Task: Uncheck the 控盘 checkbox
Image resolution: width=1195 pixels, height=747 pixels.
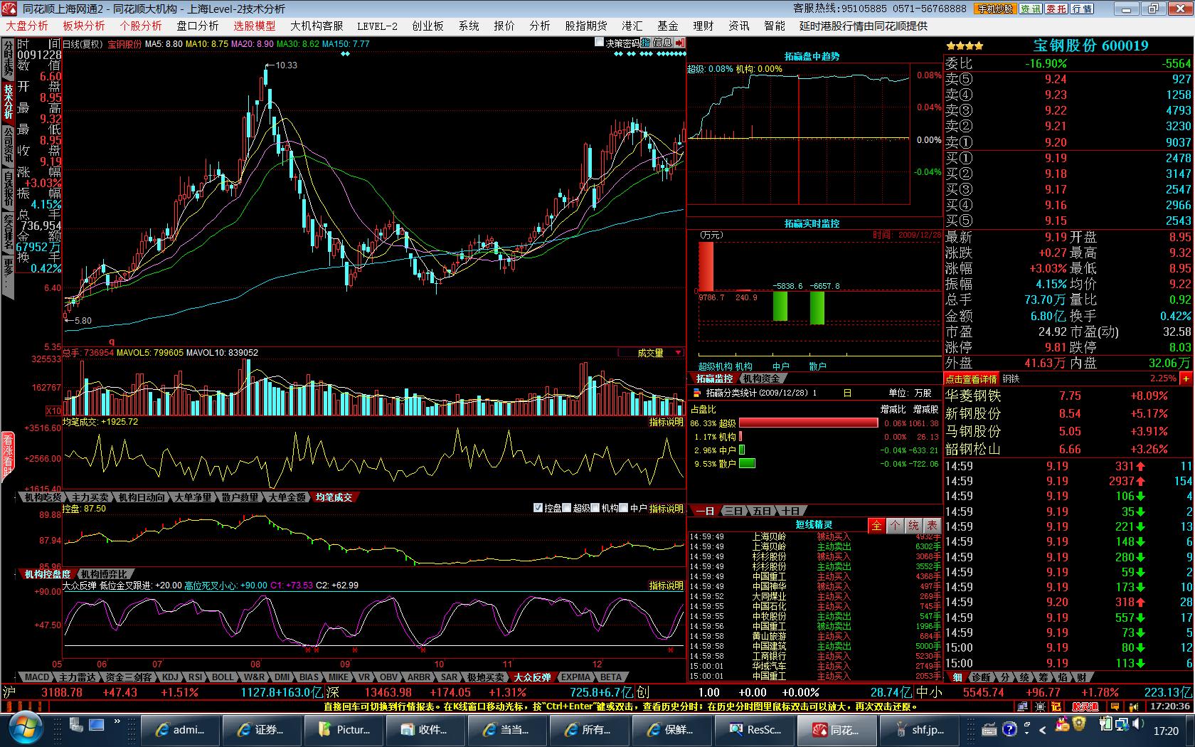Action: coord(538,508)
